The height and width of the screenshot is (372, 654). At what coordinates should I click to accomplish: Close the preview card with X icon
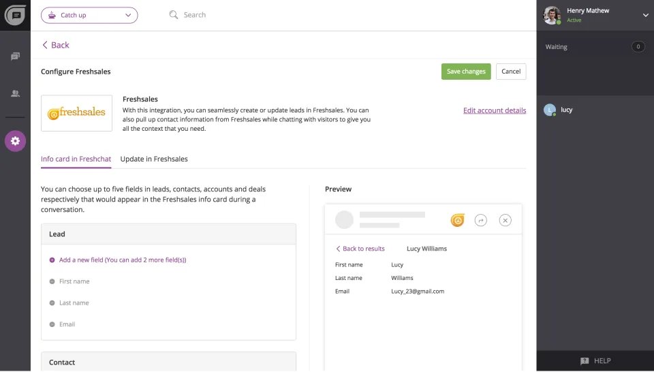click(505, 220)
